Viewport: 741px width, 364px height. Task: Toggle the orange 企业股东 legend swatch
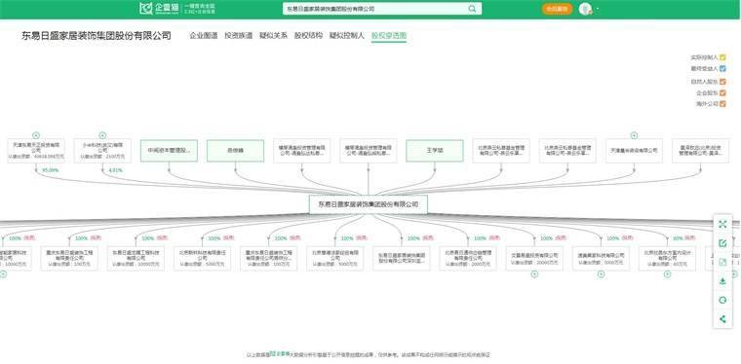click(x=722, y=92)
